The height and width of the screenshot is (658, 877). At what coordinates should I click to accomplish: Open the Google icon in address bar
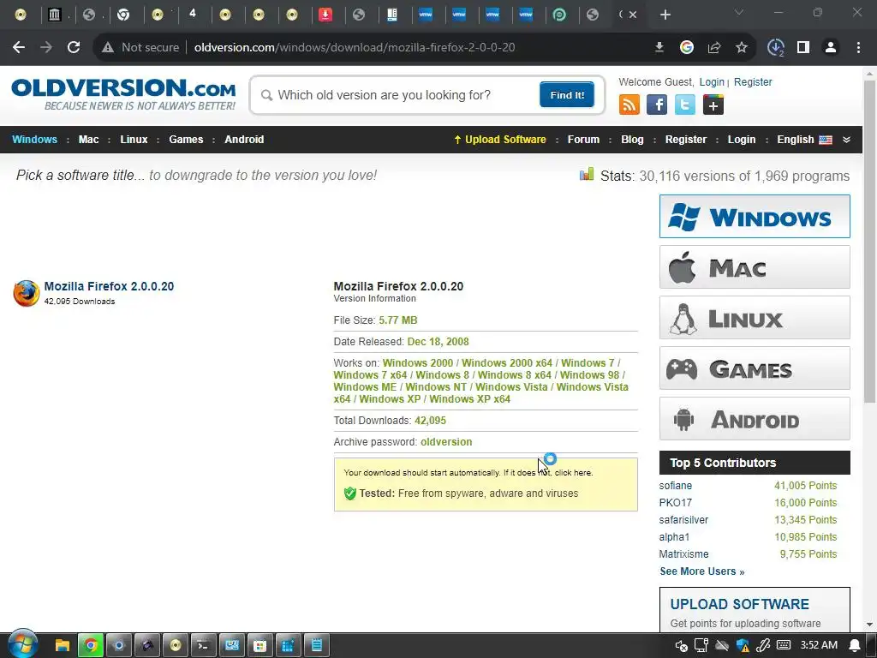pyautogui.click(x=687, y=48)
